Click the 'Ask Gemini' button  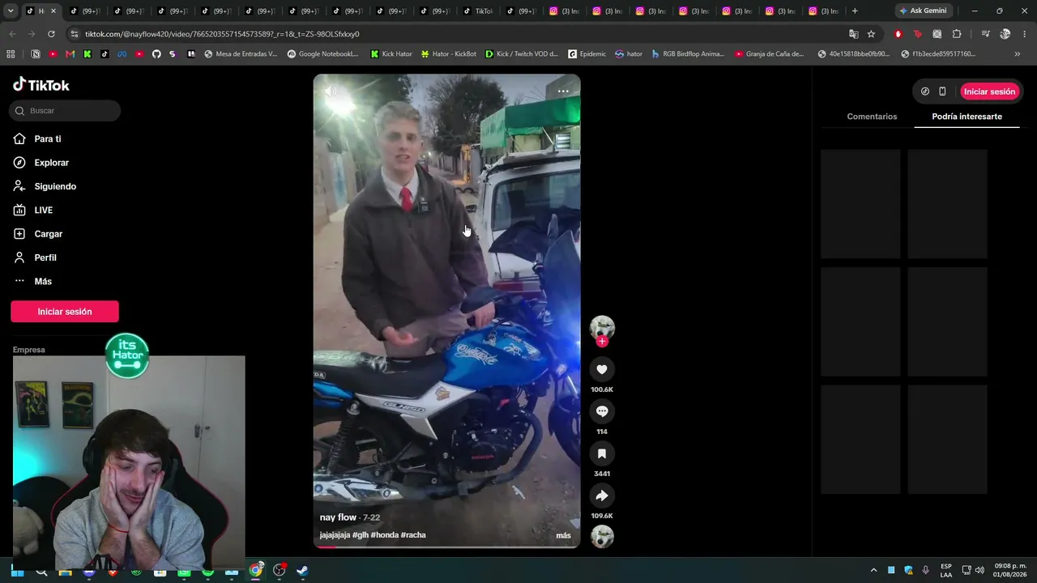[x=923, y=11]
